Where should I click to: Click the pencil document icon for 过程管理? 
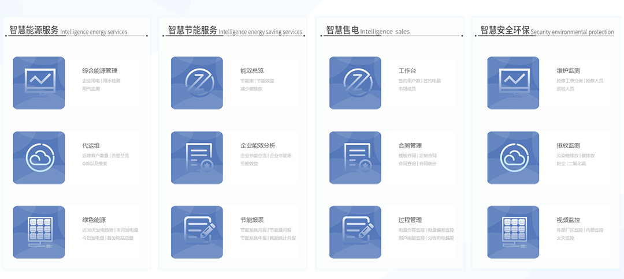(355, 232)
